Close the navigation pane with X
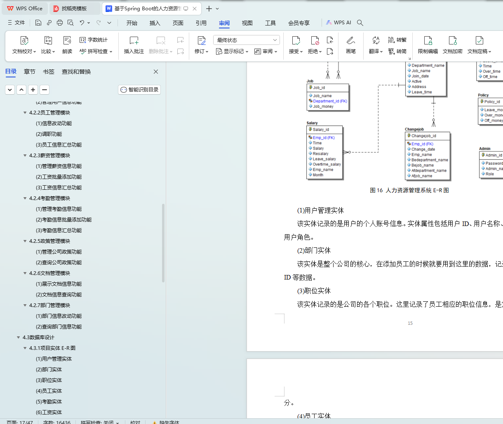The width and height of the screenshot is (503, 424). (156, 72)
